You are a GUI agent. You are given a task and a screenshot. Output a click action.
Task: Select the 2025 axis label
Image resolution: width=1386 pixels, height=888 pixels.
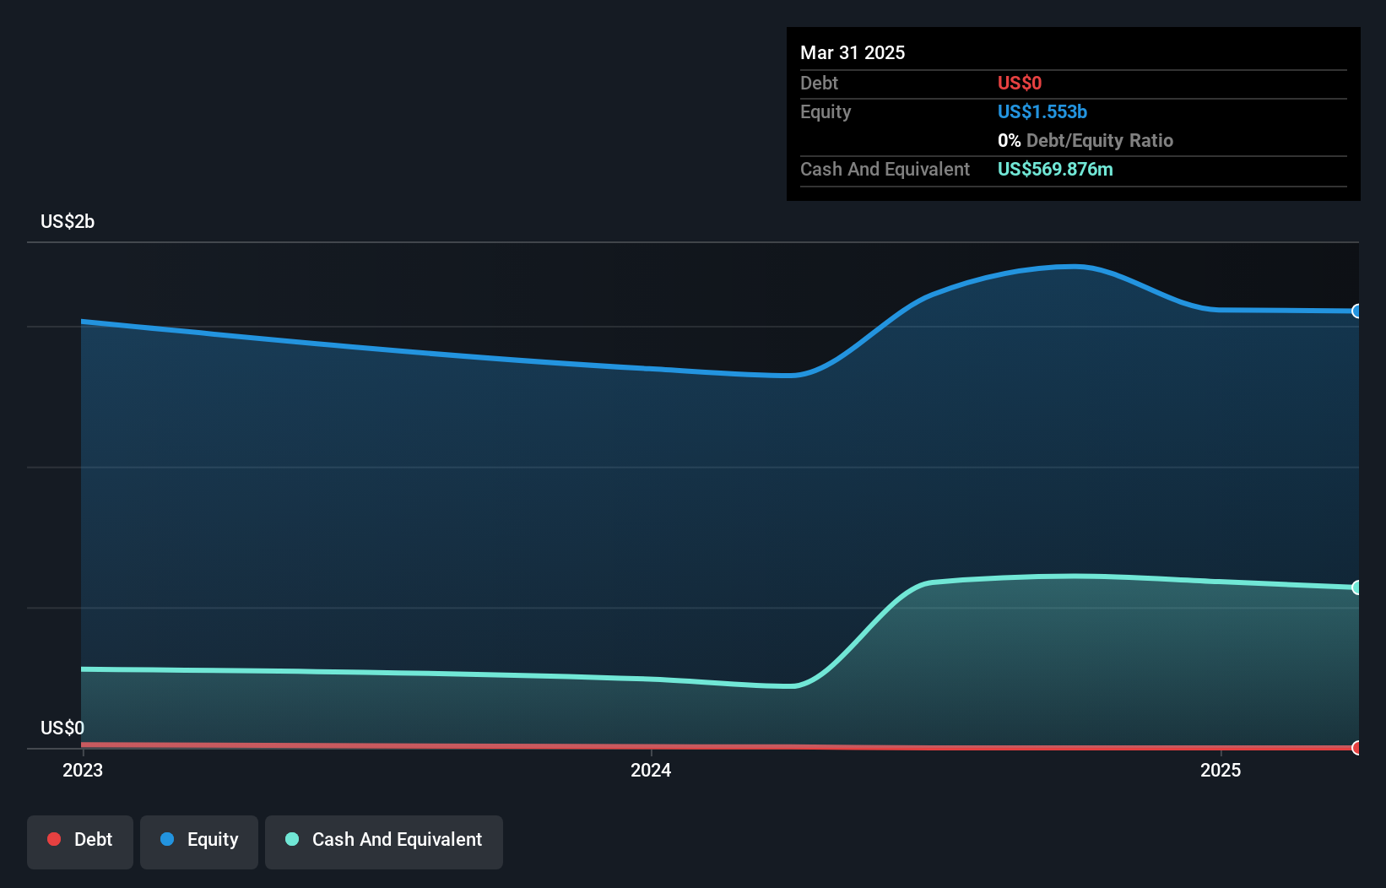pyautogui.click(x=1221, y=770)
